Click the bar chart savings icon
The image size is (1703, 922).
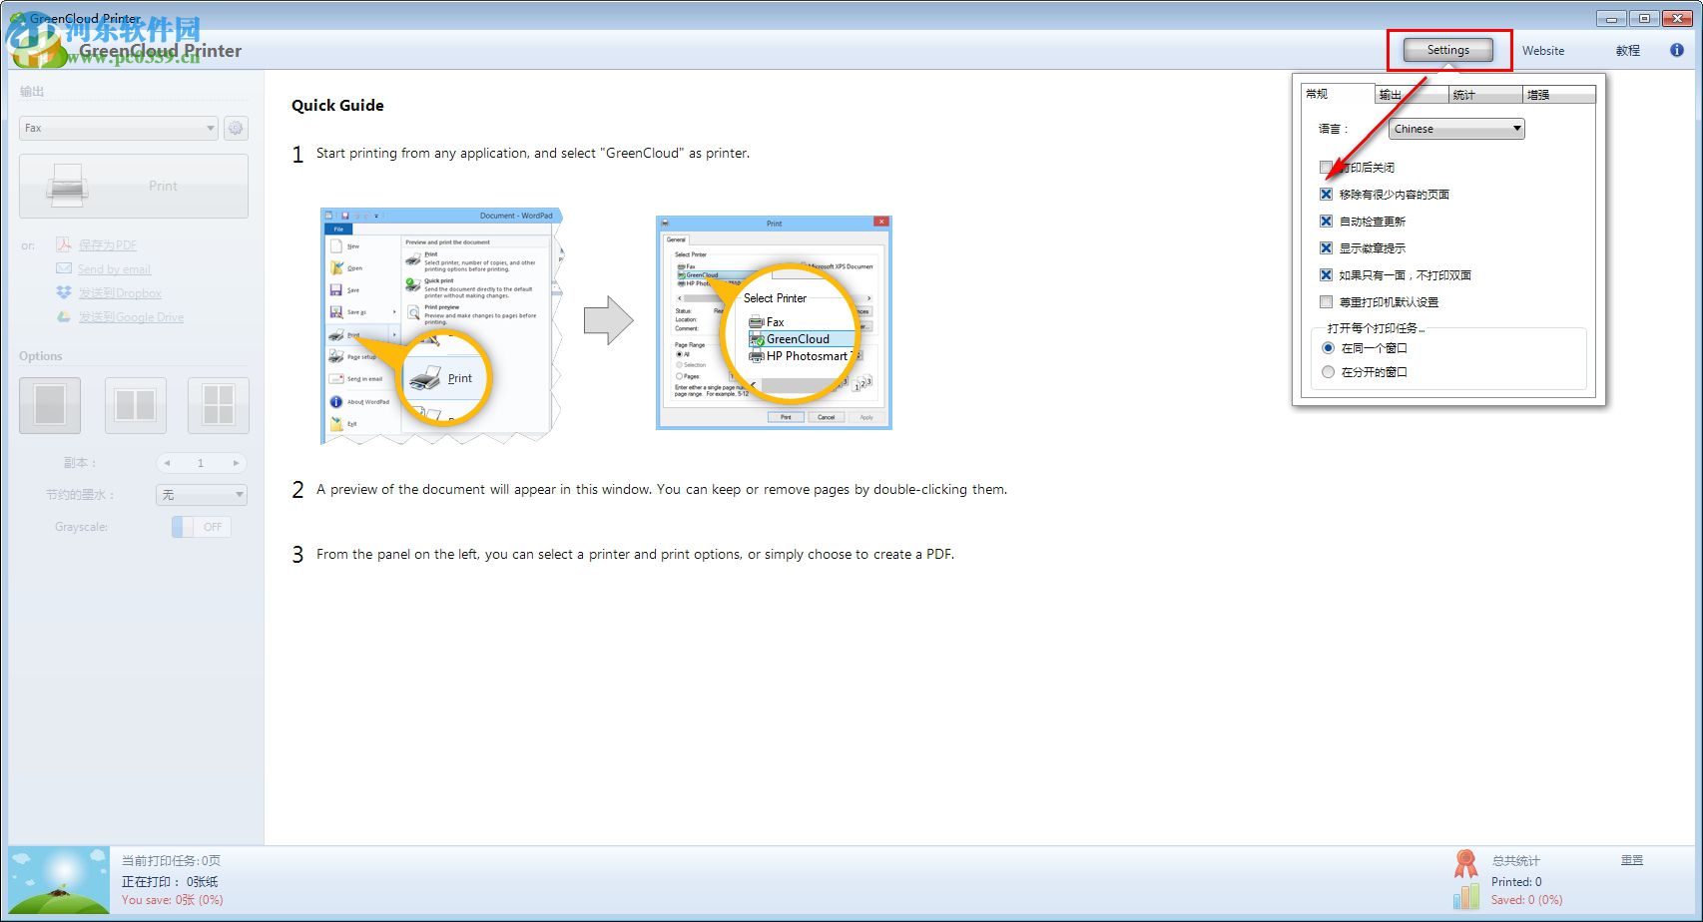tap(1466, 895)
